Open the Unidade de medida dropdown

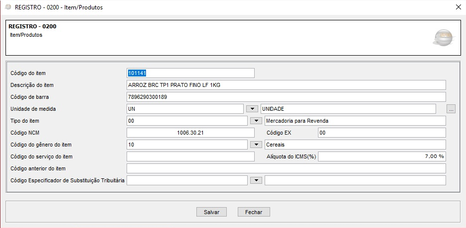tap(253, 109)
